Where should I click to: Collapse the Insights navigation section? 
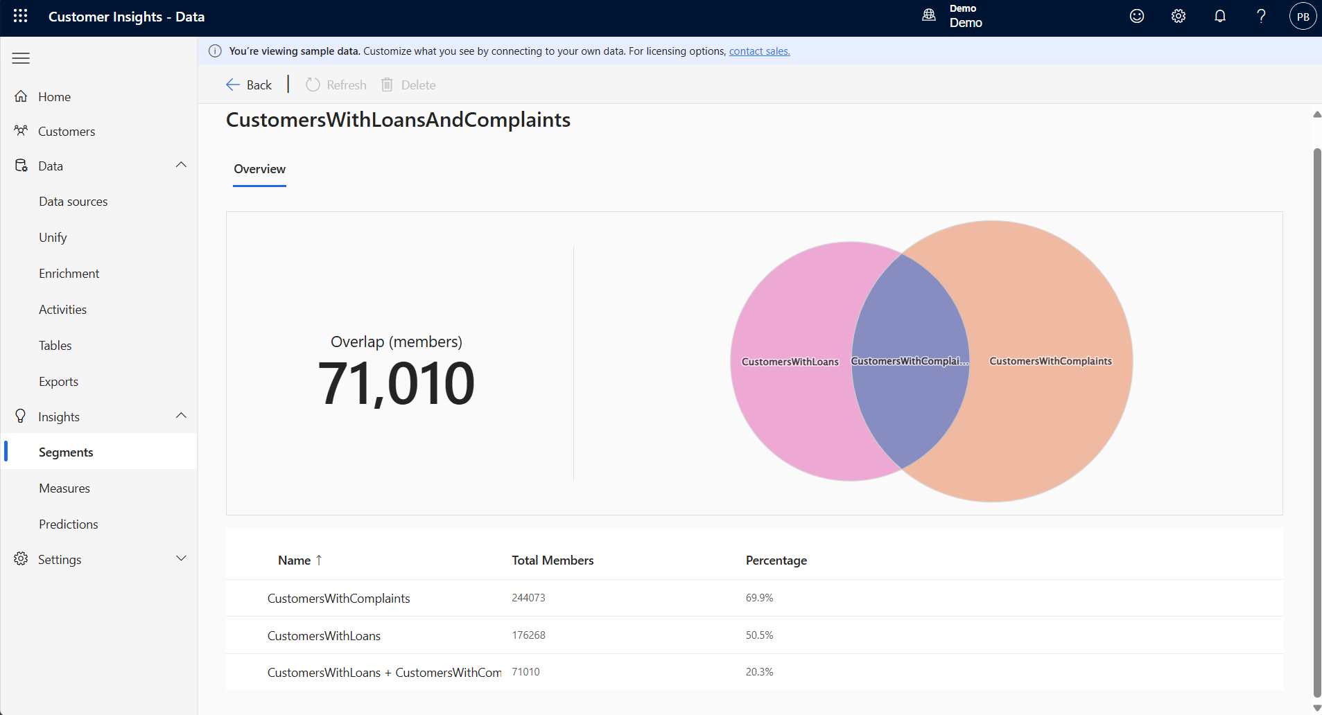[181, 416]
